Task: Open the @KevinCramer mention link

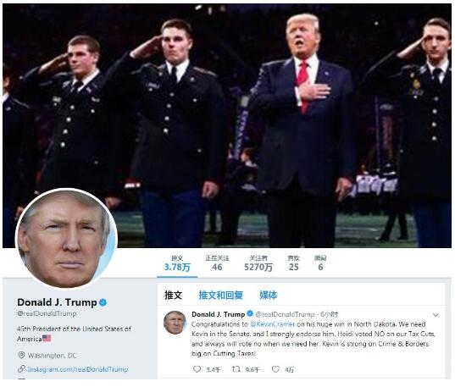Action: [x=273, y=323]
